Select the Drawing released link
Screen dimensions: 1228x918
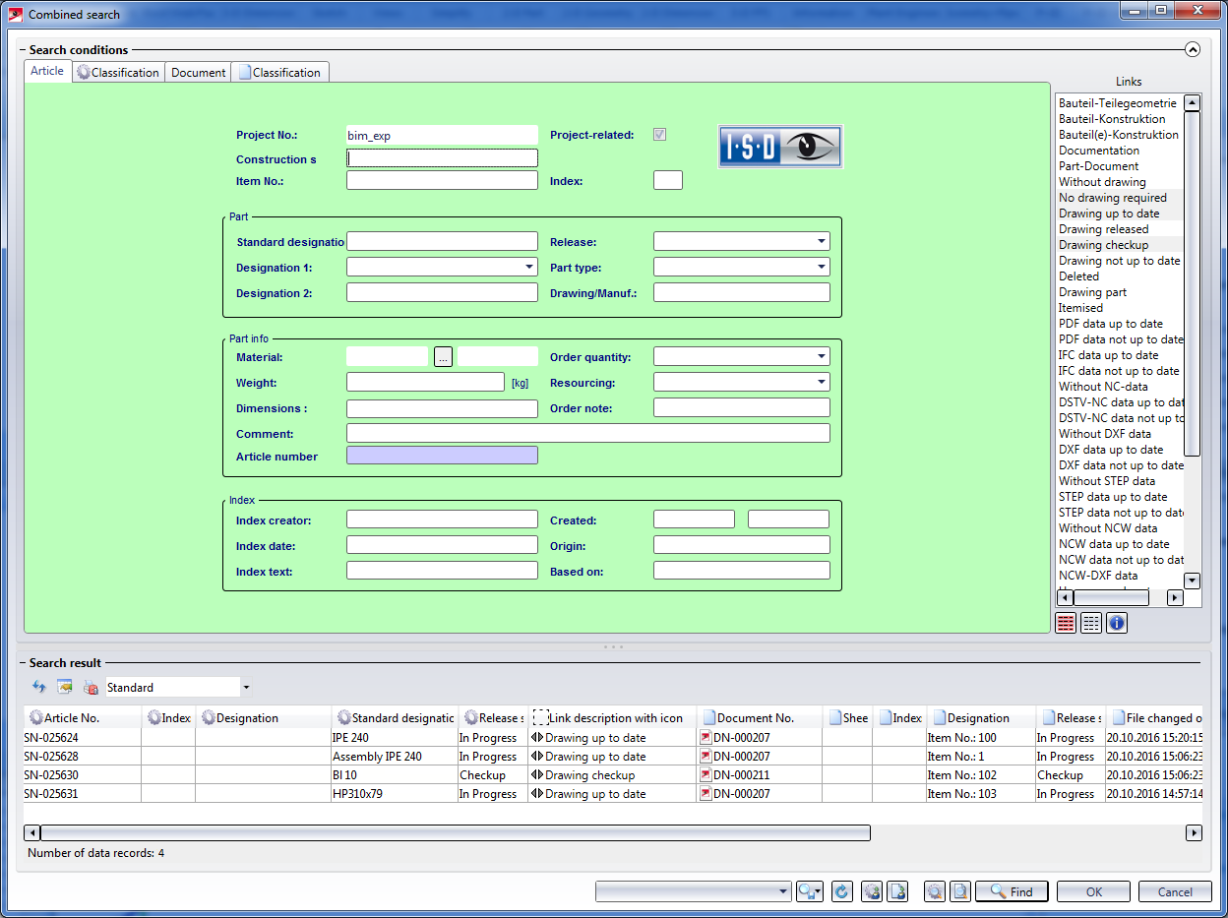click(1103, 229)
